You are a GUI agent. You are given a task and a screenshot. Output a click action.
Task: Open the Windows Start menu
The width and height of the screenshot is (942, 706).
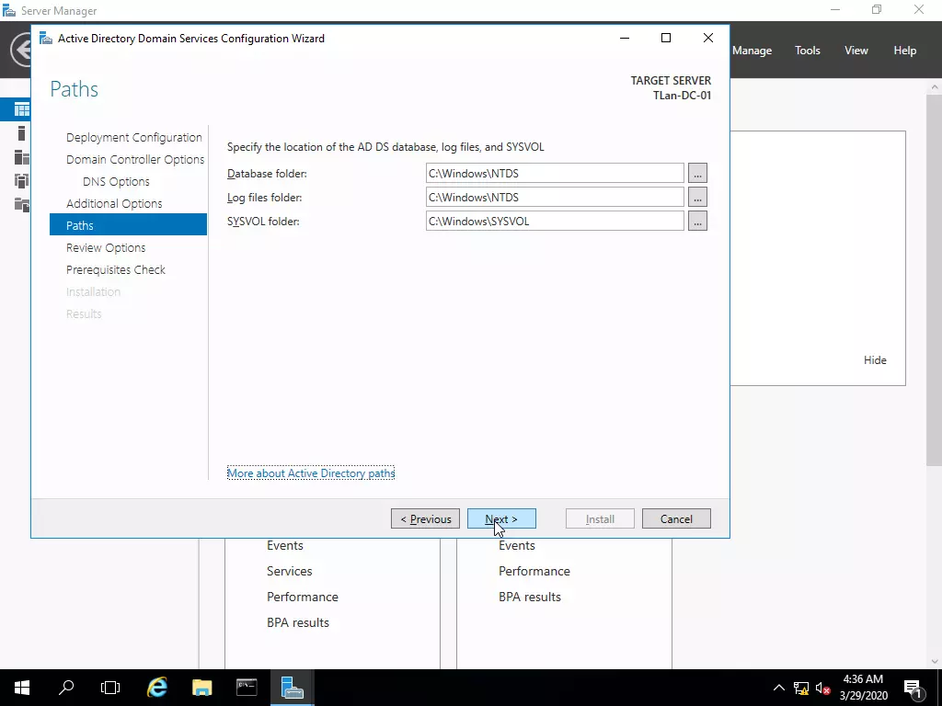pos(22,688)
